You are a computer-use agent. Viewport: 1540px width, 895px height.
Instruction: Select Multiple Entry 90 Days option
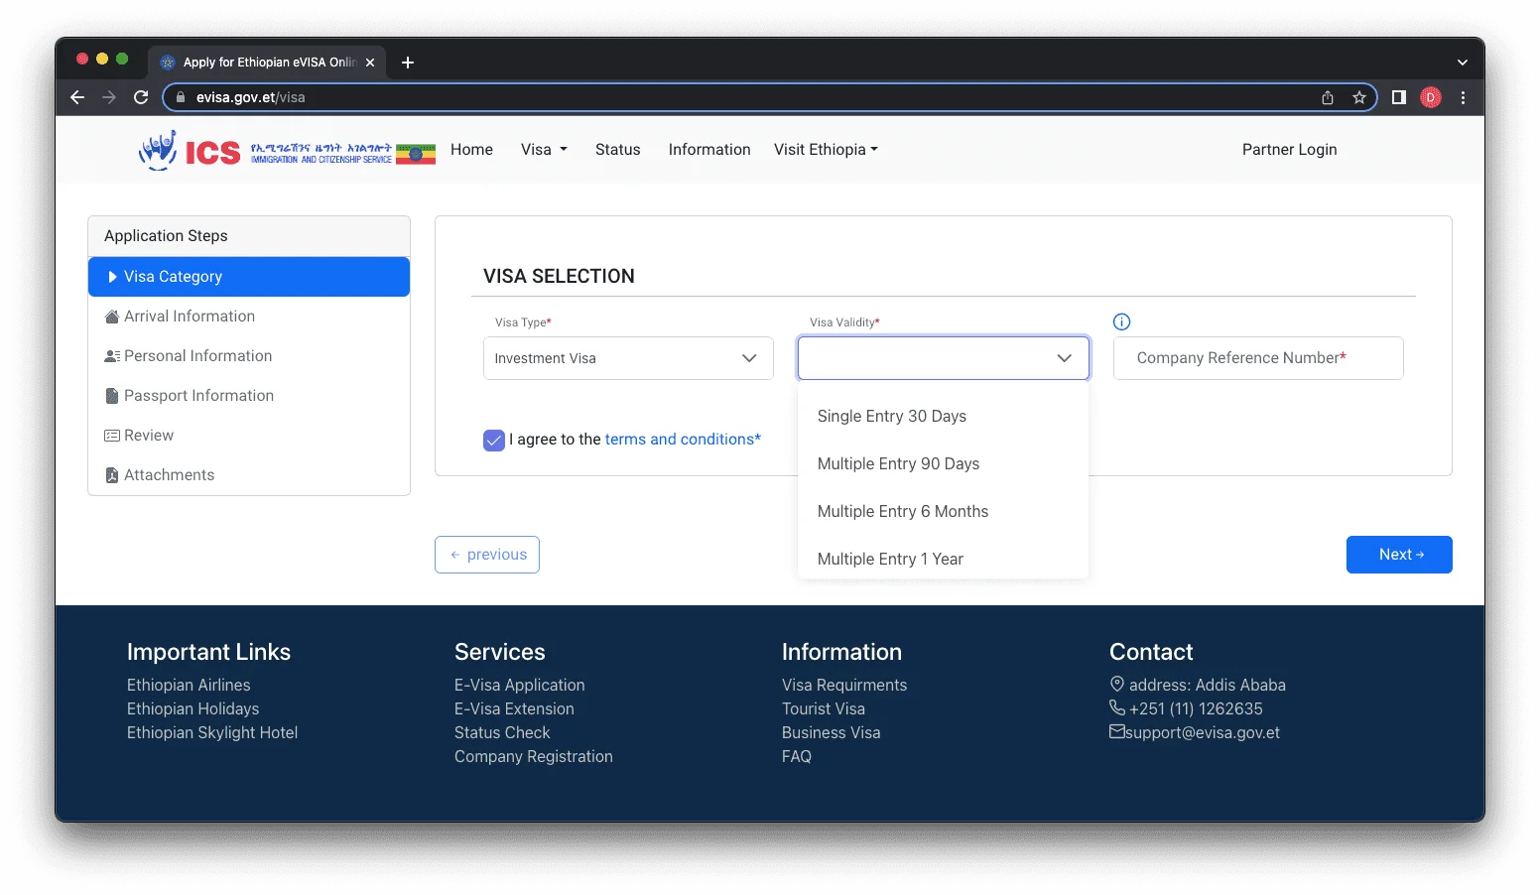[x=898, y=463]
